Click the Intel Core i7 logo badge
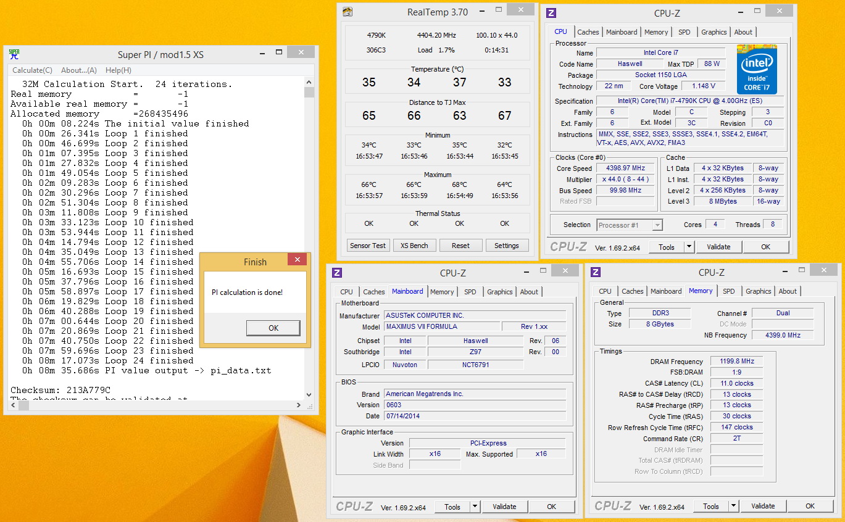 (757, 70)
